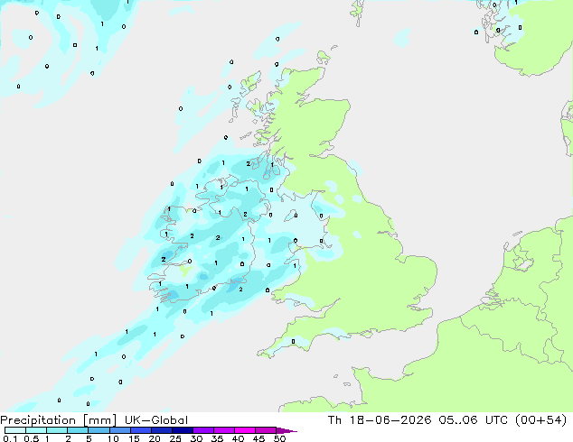The image size is (573, 442).
Task: Click the 20–25 mm legend color swatch
Action: [x=162, y=430]
